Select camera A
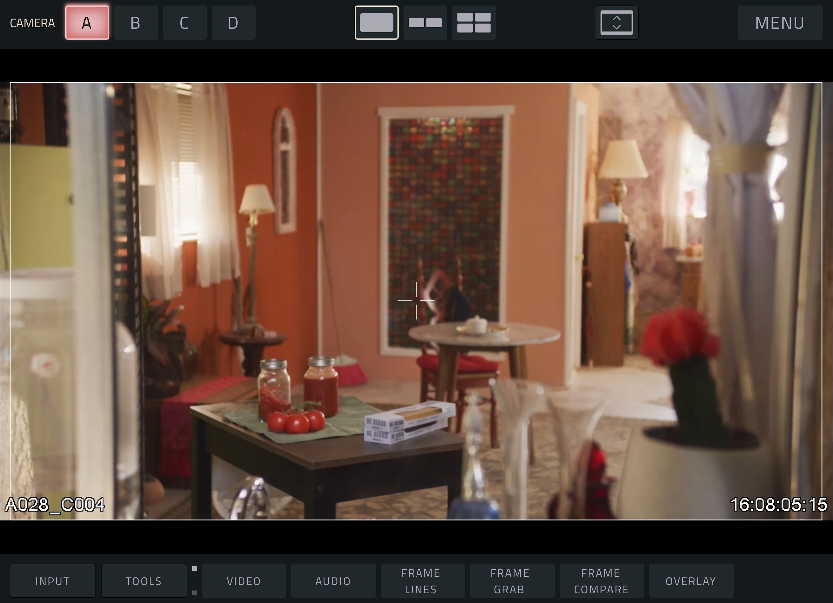The width and height of the screenshot is (833, 603). coord(87,22)
